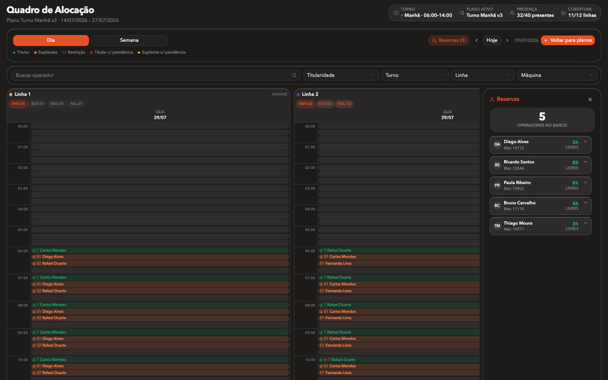Click 11/12 linhas coverage status
The height and width of the screenshot is (380, 608).
[582, 15]
